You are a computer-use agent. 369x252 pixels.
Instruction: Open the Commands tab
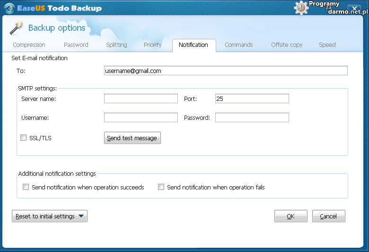239,45
